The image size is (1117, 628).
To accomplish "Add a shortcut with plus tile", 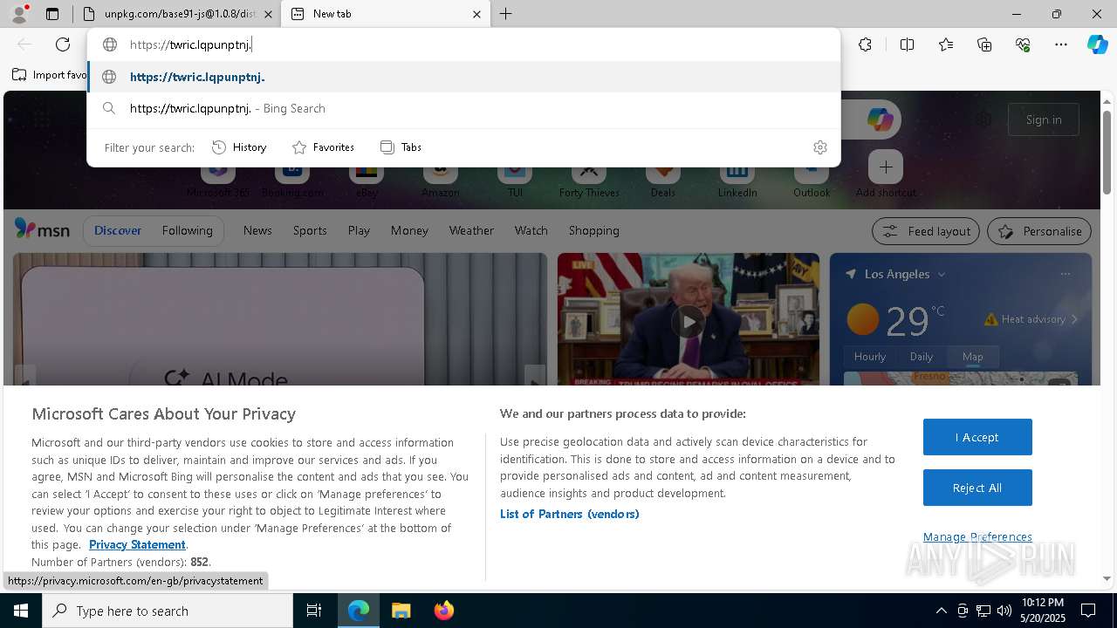I will (x=886, y=167).
